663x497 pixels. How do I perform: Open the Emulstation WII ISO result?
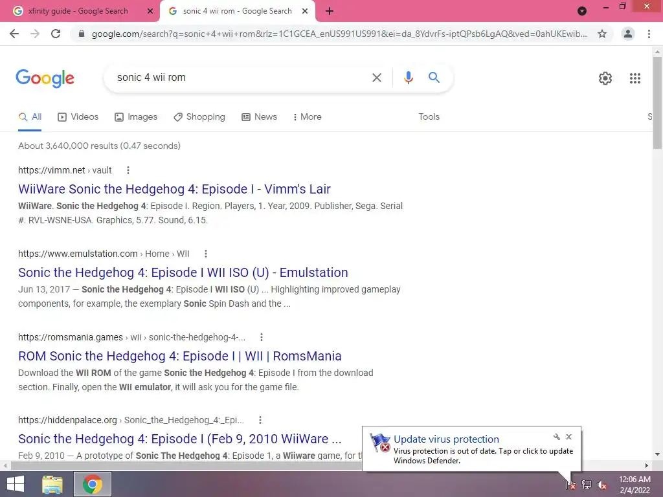tap(183, 272)
